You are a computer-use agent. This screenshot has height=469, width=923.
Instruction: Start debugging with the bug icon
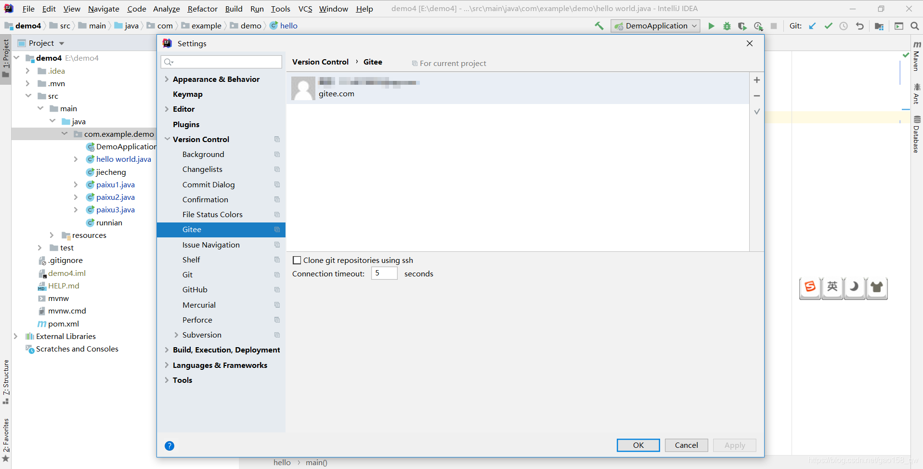click(x=727, y=26)
